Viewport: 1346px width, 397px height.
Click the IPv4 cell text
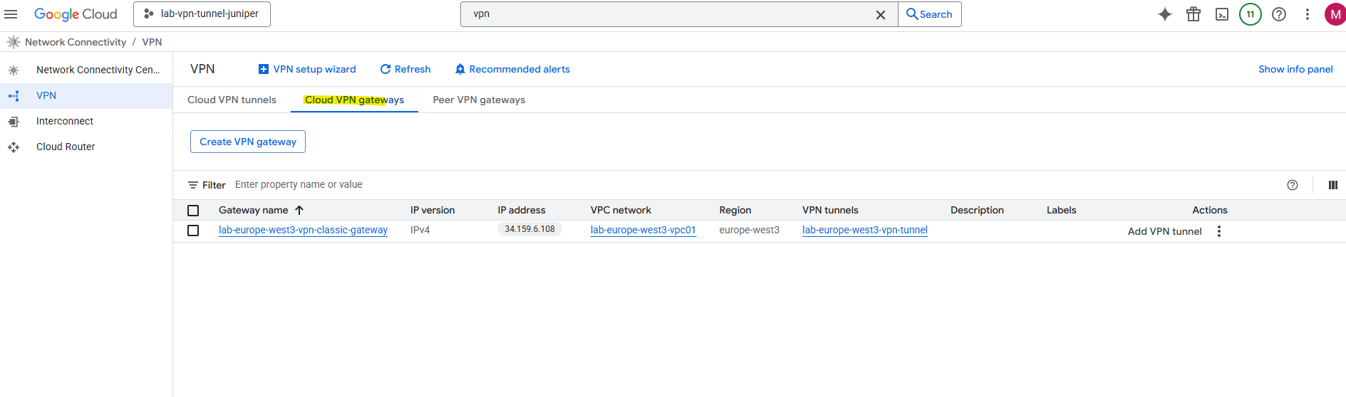click(x=420, y=230)
